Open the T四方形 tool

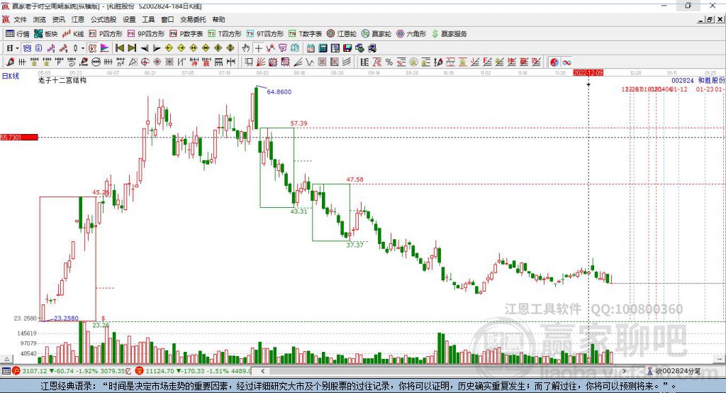tap(225, 34)
